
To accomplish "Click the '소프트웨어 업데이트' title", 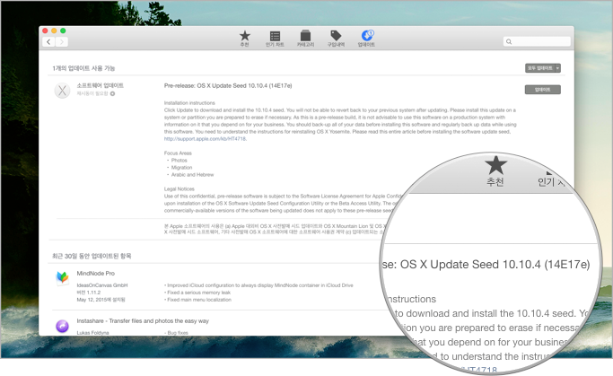I will 101,85.
